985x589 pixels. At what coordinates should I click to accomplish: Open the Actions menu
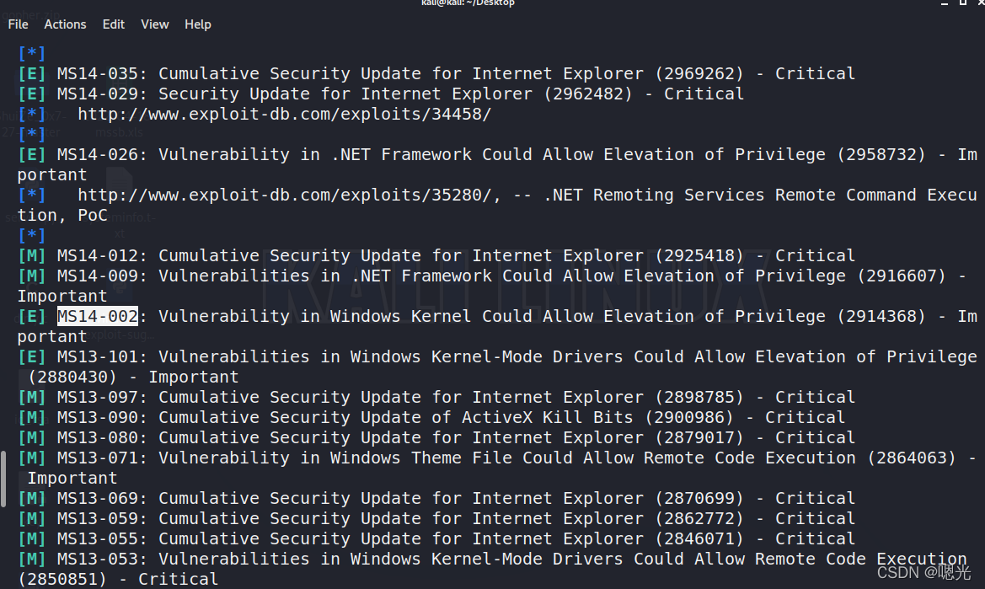click(65, 24)
